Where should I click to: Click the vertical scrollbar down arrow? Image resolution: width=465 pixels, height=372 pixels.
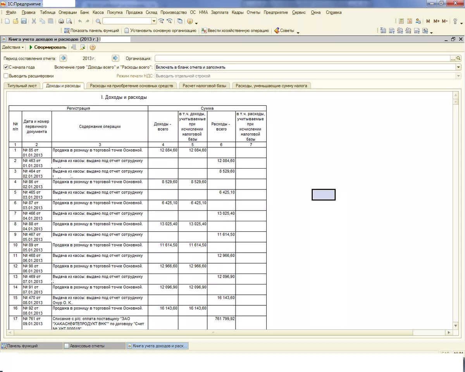point(456,325)
